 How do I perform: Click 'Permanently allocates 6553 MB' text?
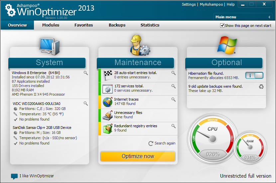tap(213, 78)
